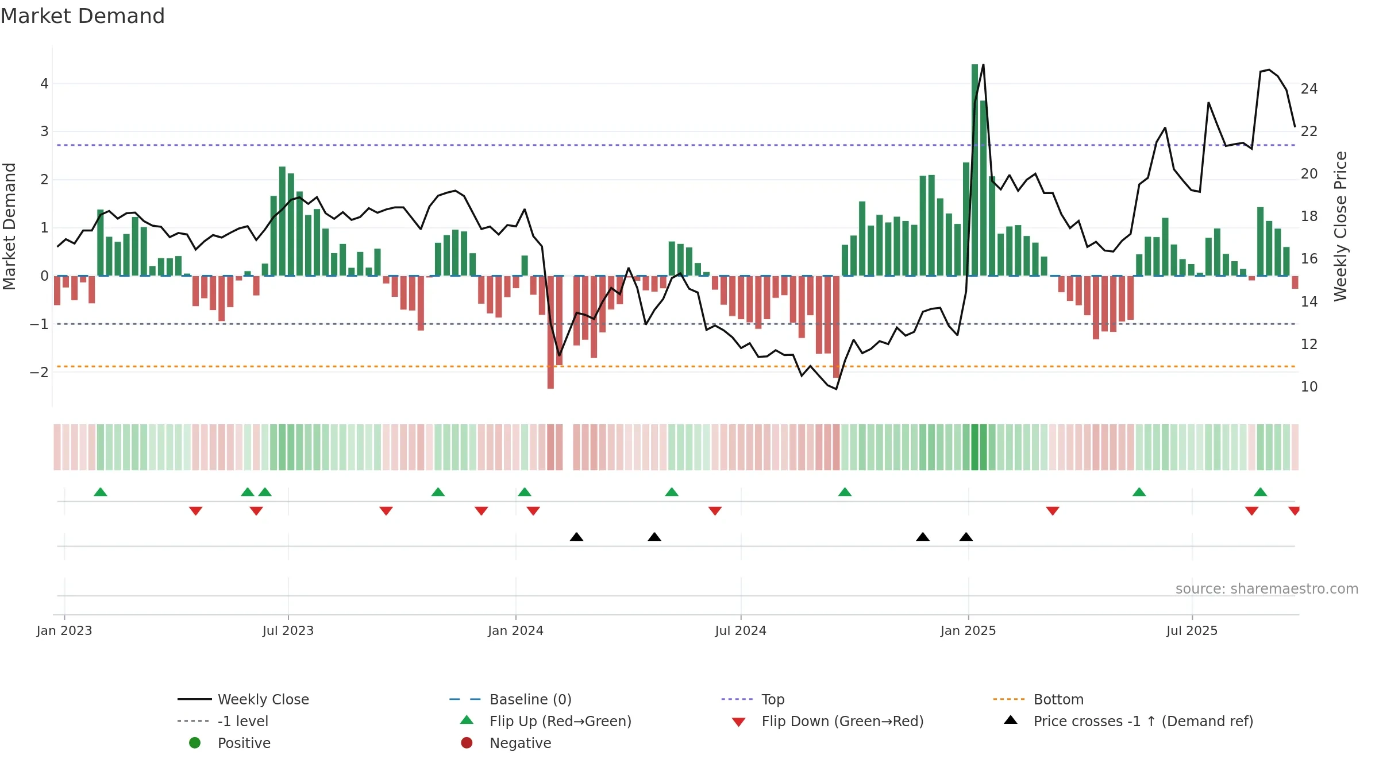Click the tallest green demand bar
The image size is (1379, 775).
[975, 170]
